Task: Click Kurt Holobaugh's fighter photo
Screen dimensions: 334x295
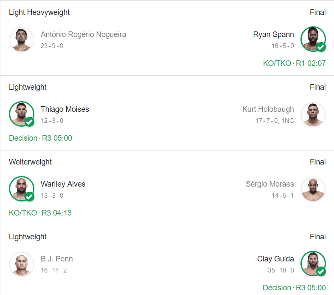Action: click(313, 114)
